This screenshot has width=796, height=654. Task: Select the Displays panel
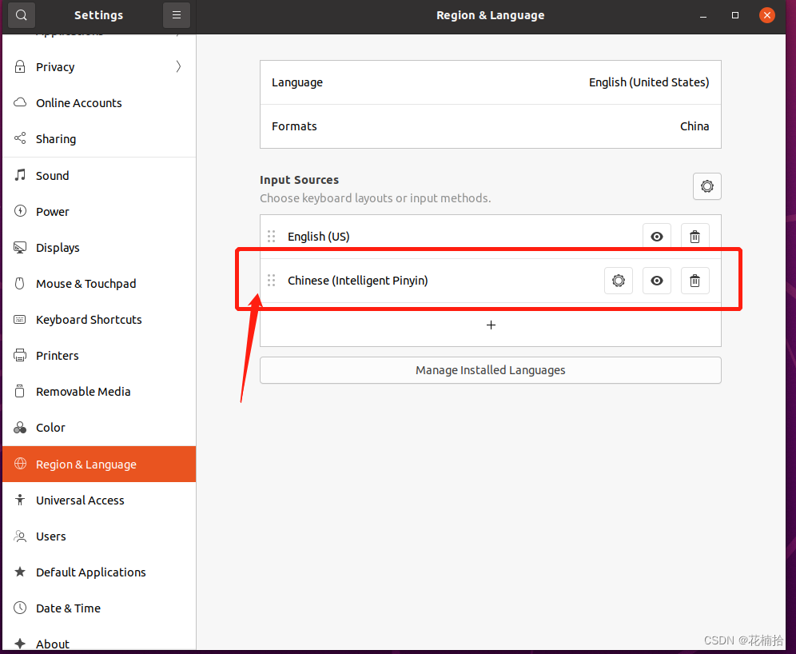click(x=99, y=248)
